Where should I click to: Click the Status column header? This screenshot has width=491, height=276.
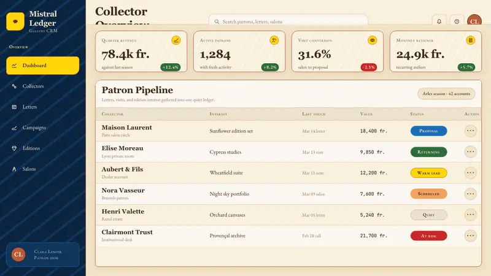[417, 114]
